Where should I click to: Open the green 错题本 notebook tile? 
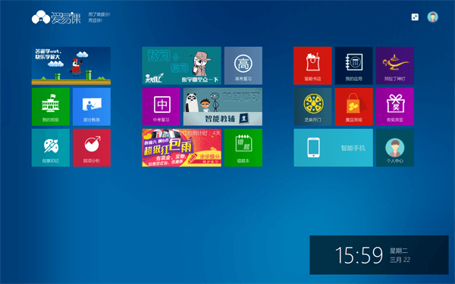[243, 148]
